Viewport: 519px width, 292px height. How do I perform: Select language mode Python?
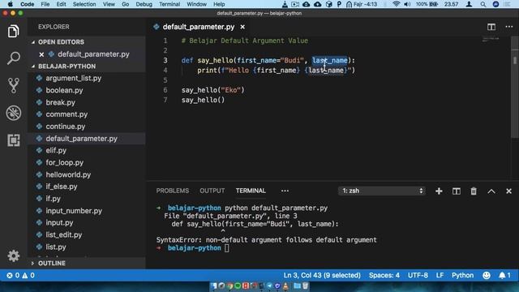(x=462, y=276)
